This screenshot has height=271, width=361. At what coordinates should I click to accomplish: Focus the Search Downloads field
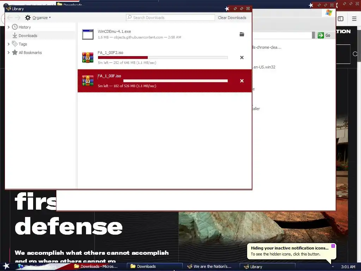[170, 18]
